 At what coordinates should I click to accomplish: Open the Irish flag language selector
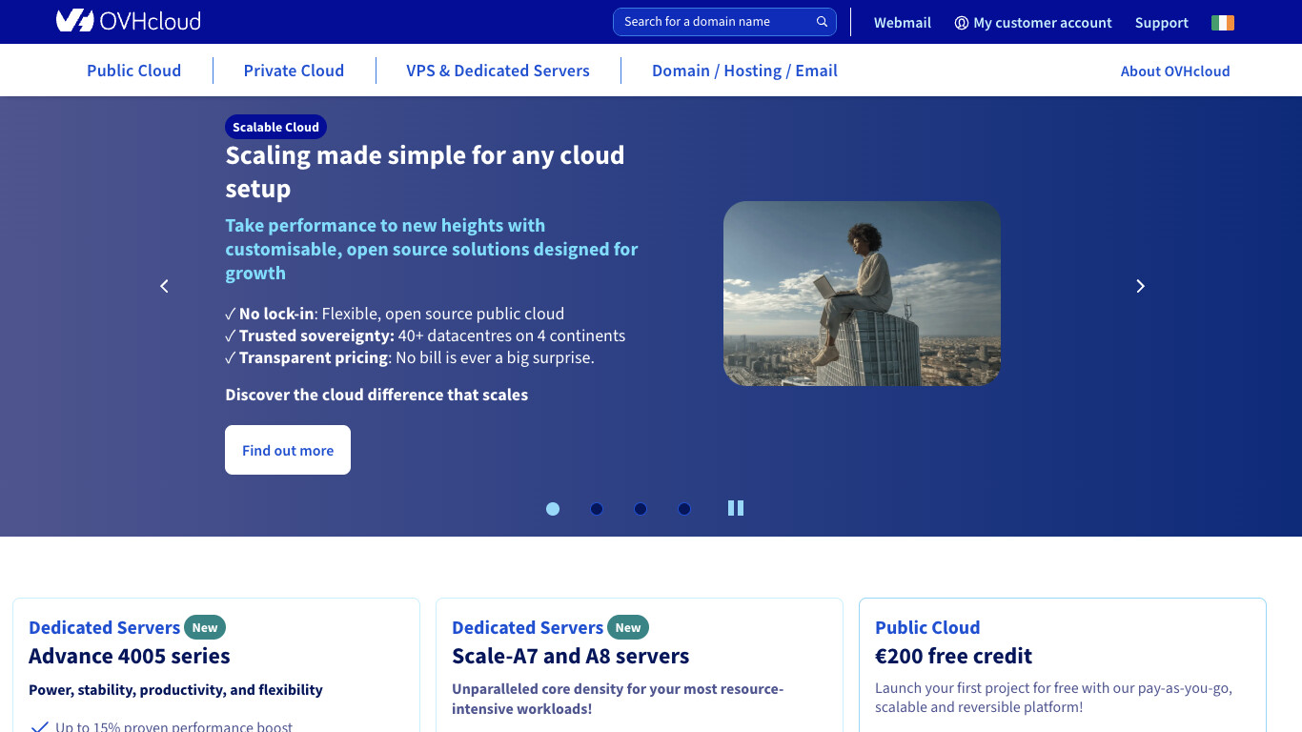point(1223,21)
